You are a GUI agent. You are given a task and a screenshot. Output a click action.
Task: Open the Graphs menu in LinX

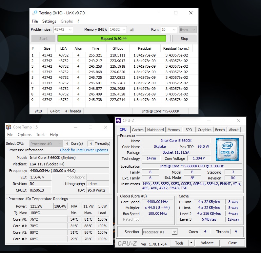coord(67,21)
